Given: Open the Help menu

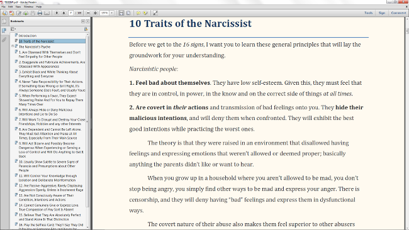Looking at the screenshot, I should (x=39, y=6).
